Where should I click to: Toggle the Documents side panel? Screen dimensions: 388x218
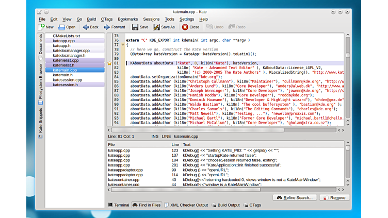tap(40, 44)
